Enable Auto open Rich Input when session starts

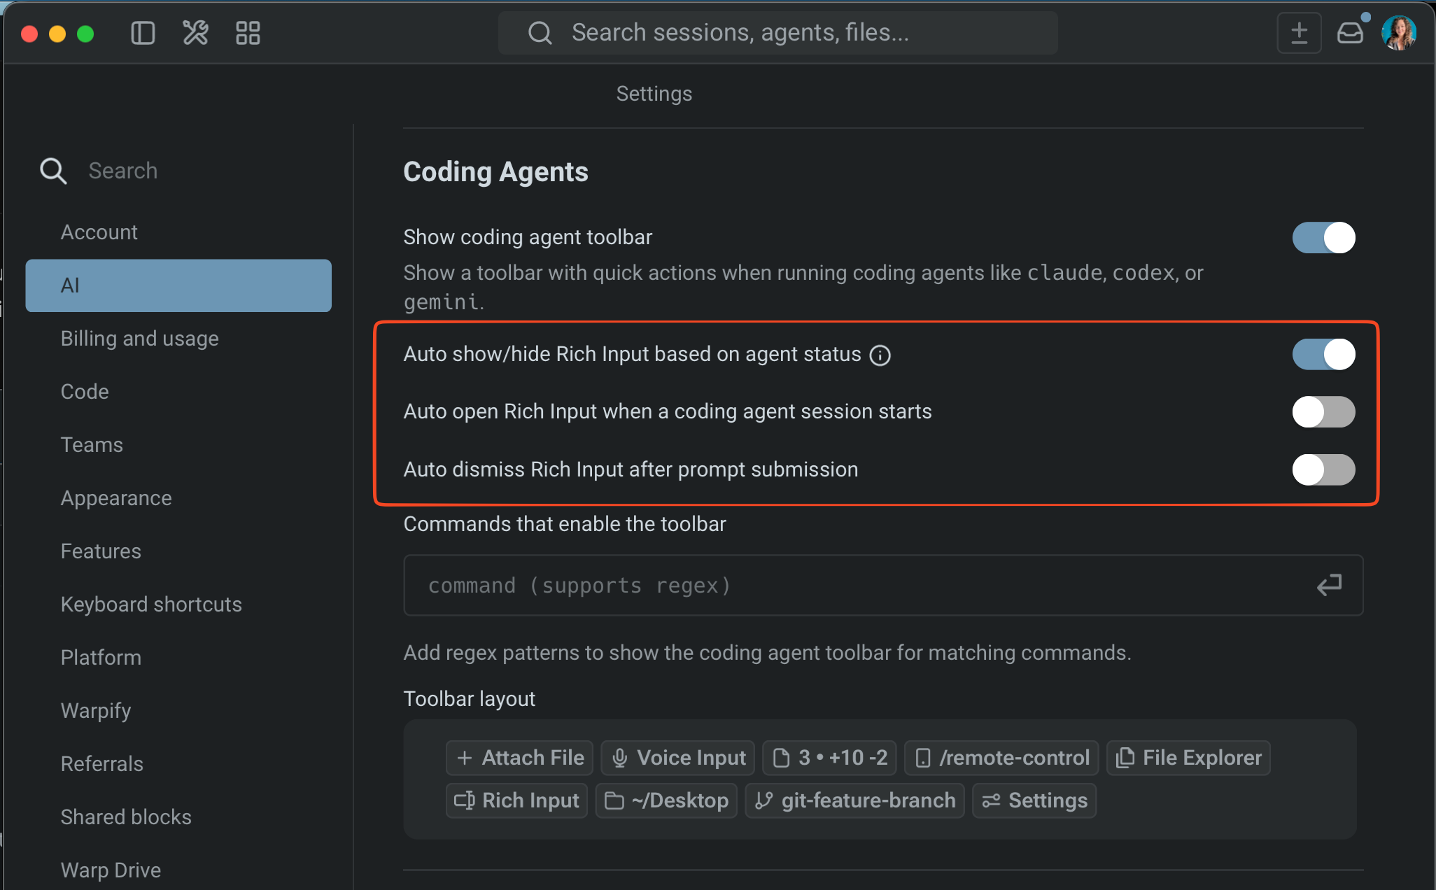pos(1323,412)
